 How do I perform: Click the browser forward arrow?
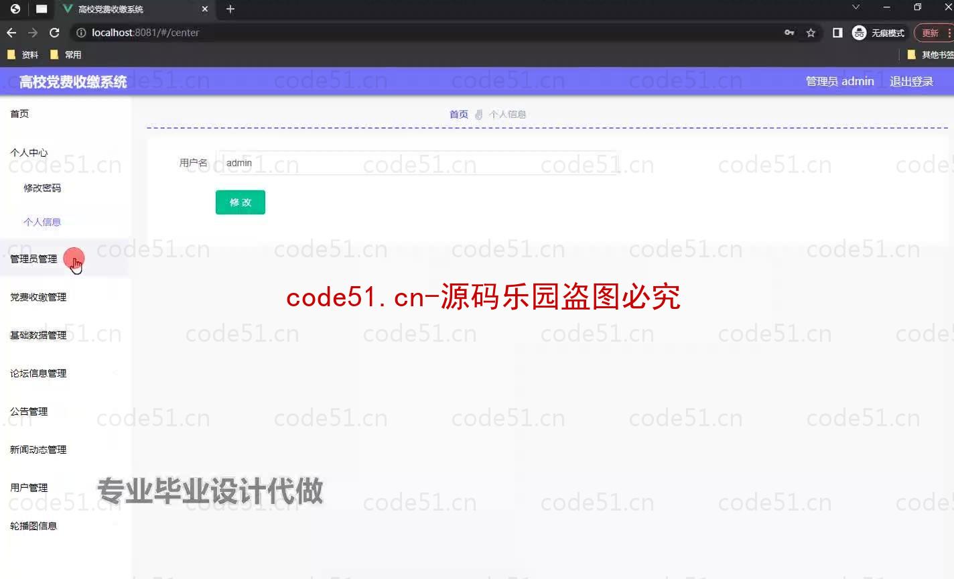(33, 32)
